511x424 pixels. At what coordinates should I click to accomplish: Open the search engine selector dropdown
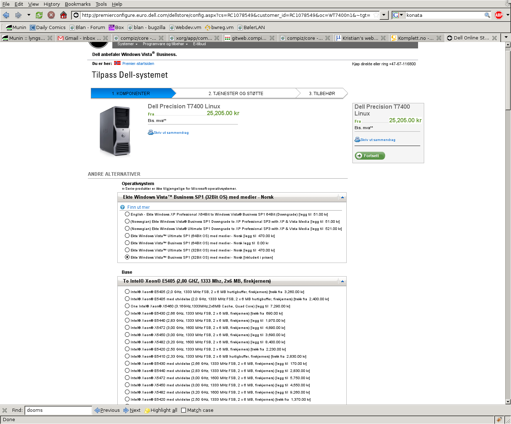click(398, 15)
